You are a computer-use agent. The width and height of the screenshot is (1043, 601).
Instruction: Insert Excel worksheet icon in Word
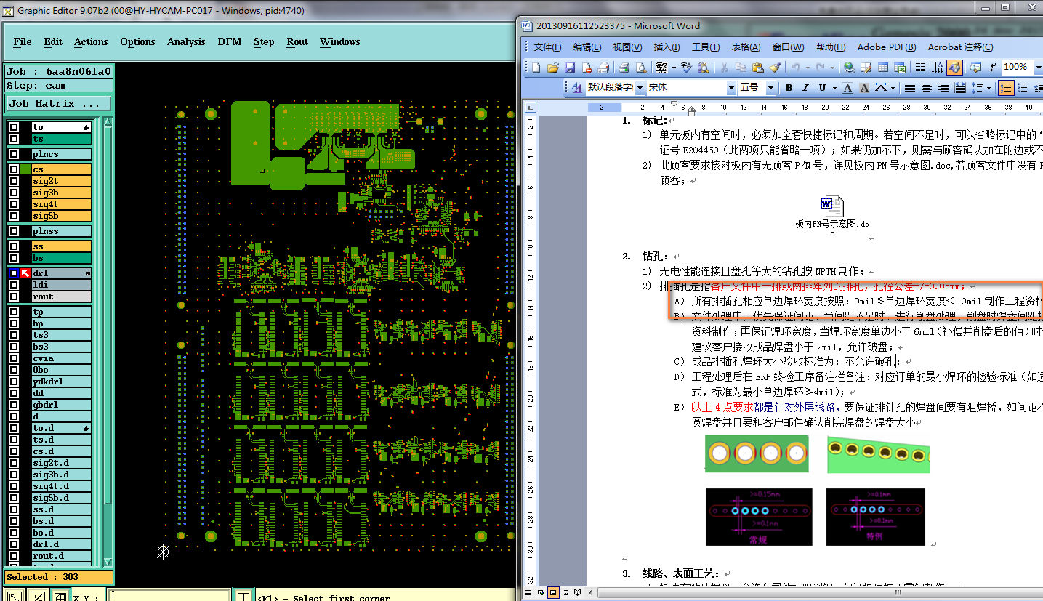[x=900, y=68]
